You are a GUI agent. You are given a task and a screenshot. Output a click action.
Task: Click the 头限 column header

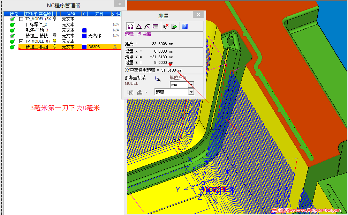point(116,14)
